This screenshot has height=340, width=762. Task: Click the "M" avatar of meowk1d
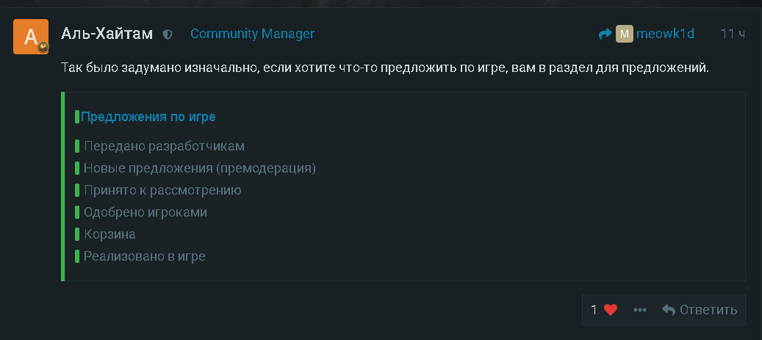point(624,34)
